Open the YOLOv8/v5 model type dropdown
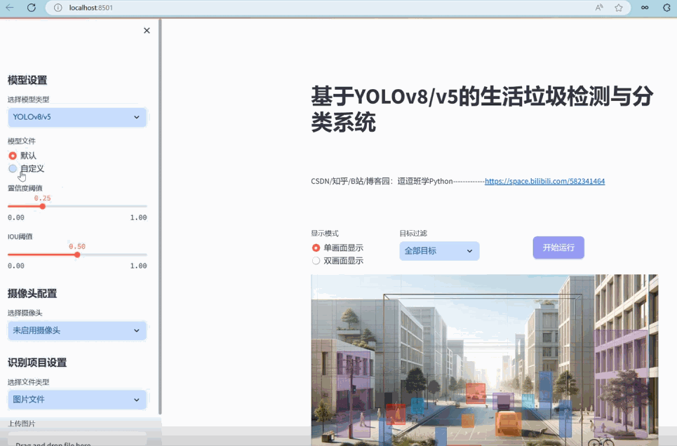The height and width of the screenshot is (446, 677). tap(76, 117)
